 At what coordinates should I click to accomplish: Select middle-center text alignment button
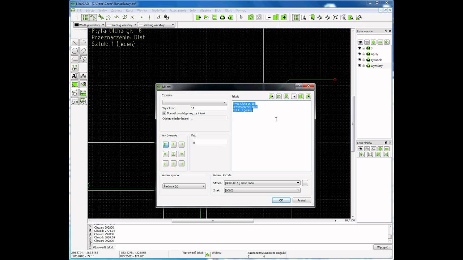click(x=174, y=154)
